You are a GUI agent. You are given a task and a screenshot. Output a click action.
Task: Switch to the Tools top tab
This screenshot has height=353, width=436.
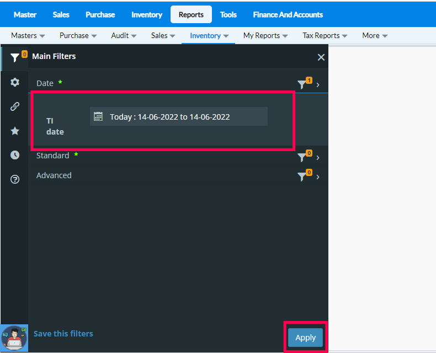click(x=228, y=14)
